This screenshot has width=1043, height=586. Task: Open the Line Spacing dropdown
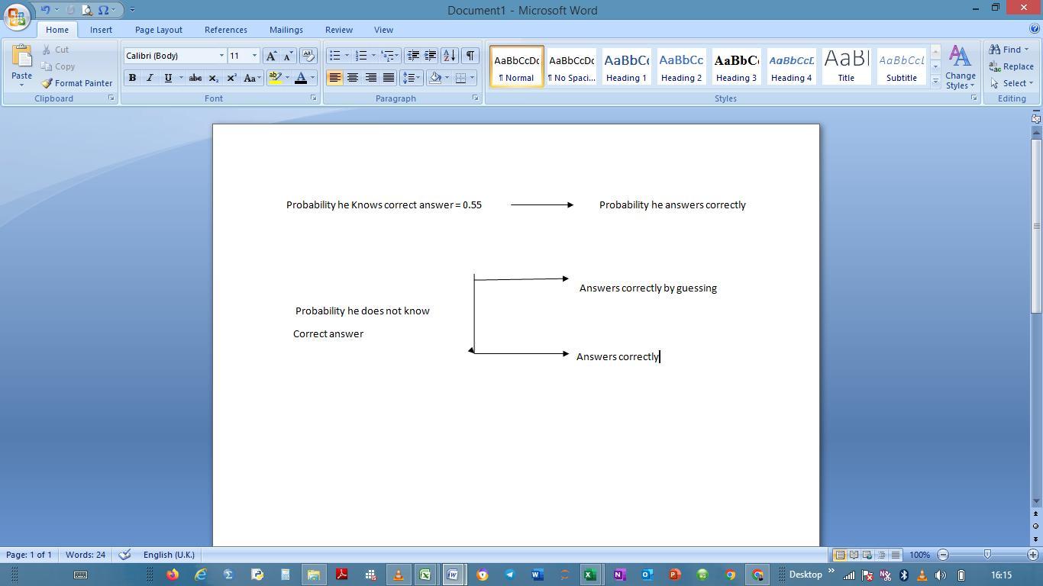pos(412,78)
